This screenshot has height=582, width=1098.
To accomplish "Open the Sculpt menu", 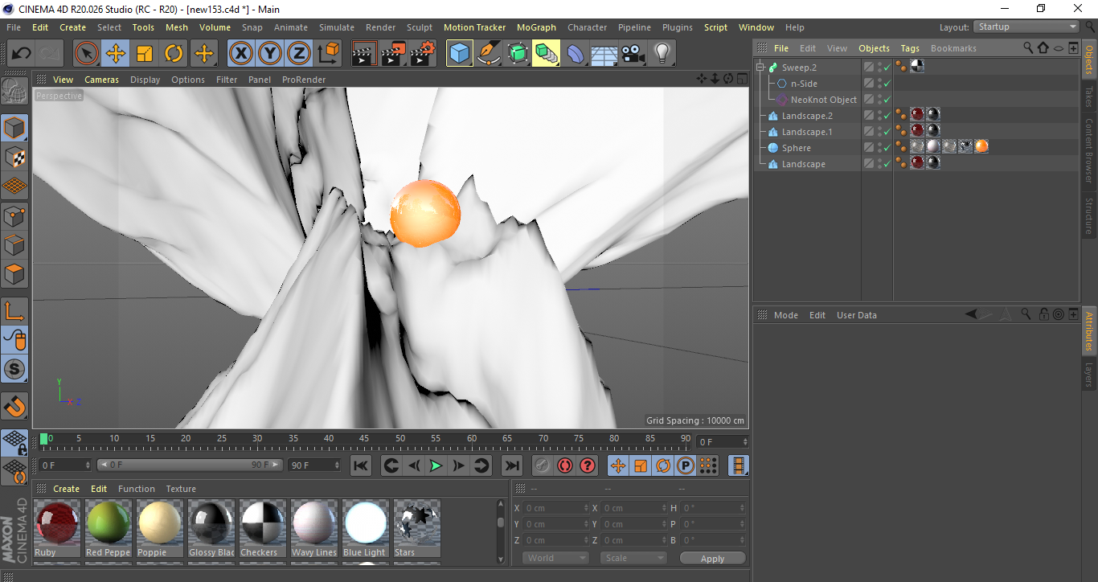I will 420,27.
